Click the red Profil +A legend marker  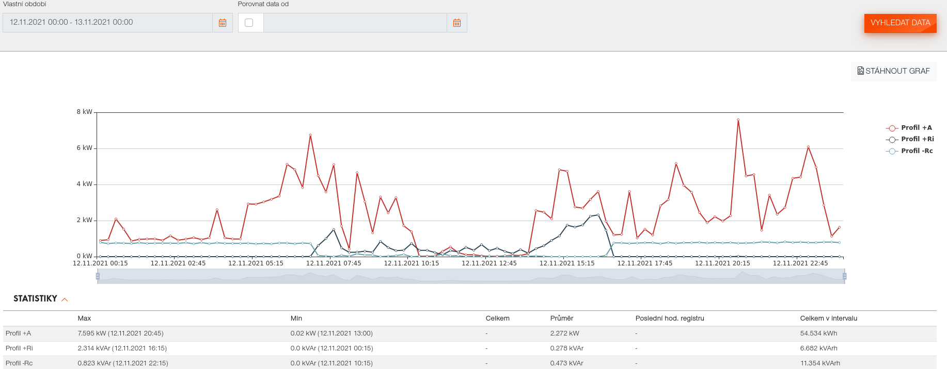892,128
